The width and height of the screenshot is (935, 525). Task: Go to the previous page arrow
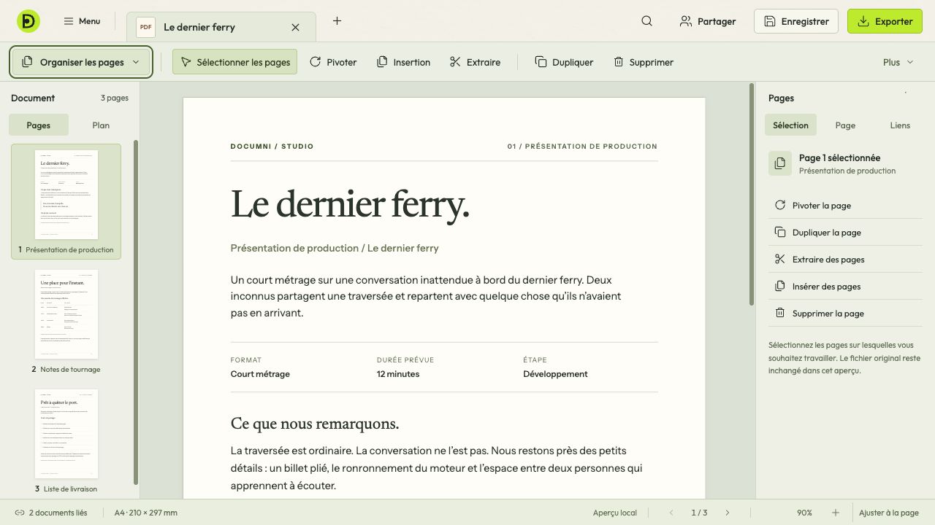[671, 513]
